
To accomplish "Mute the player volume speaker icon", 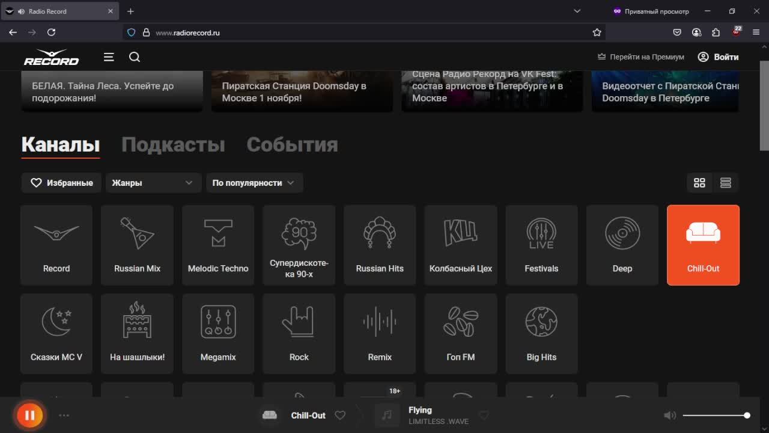I will tap(670, 415).
